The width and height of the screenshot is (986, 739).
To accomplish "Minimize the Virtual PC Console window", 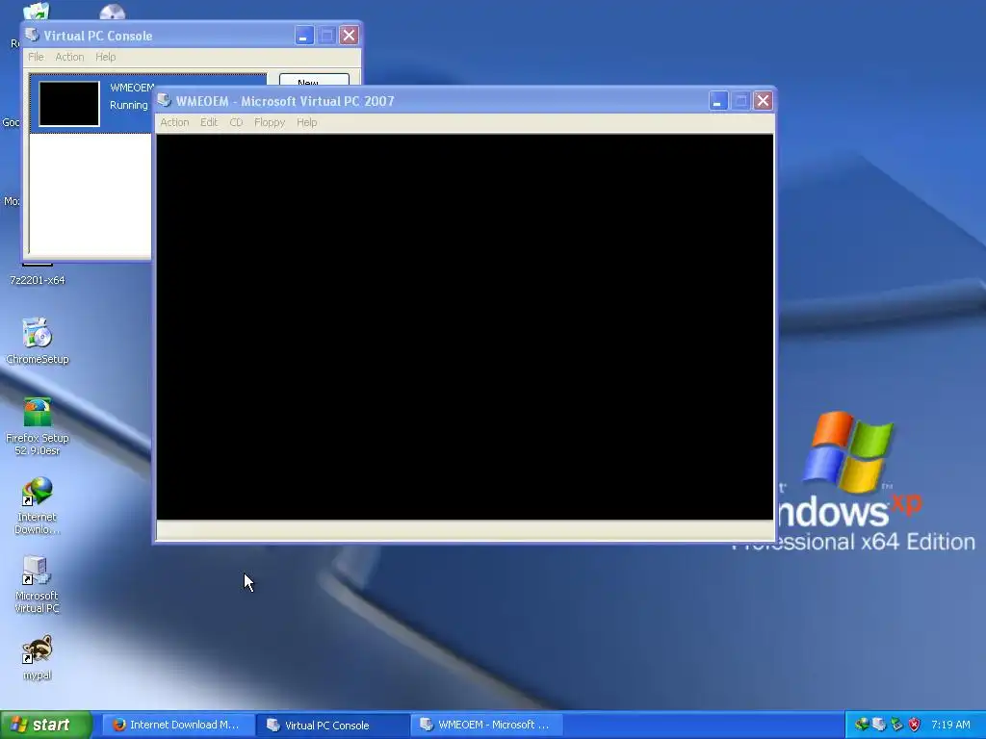I will tap(303, 36).
